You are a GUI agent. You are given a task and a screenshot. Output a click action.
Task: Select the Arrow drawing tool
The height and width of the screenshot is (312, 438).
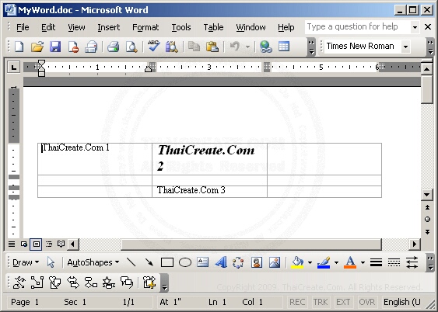(149, 262)
